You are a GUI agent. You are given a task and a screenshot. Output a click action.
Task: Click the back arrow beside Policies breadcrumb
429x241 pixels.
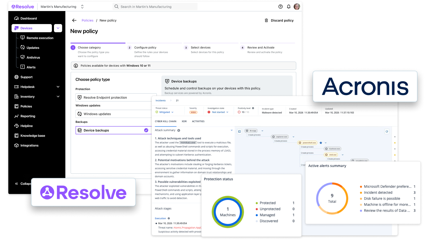click(x=74, y=20)
